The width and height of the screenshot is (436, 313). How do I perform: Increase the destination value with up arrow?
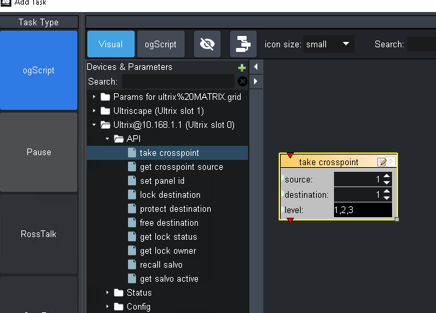pyautogui.click(x=387, y=191)
